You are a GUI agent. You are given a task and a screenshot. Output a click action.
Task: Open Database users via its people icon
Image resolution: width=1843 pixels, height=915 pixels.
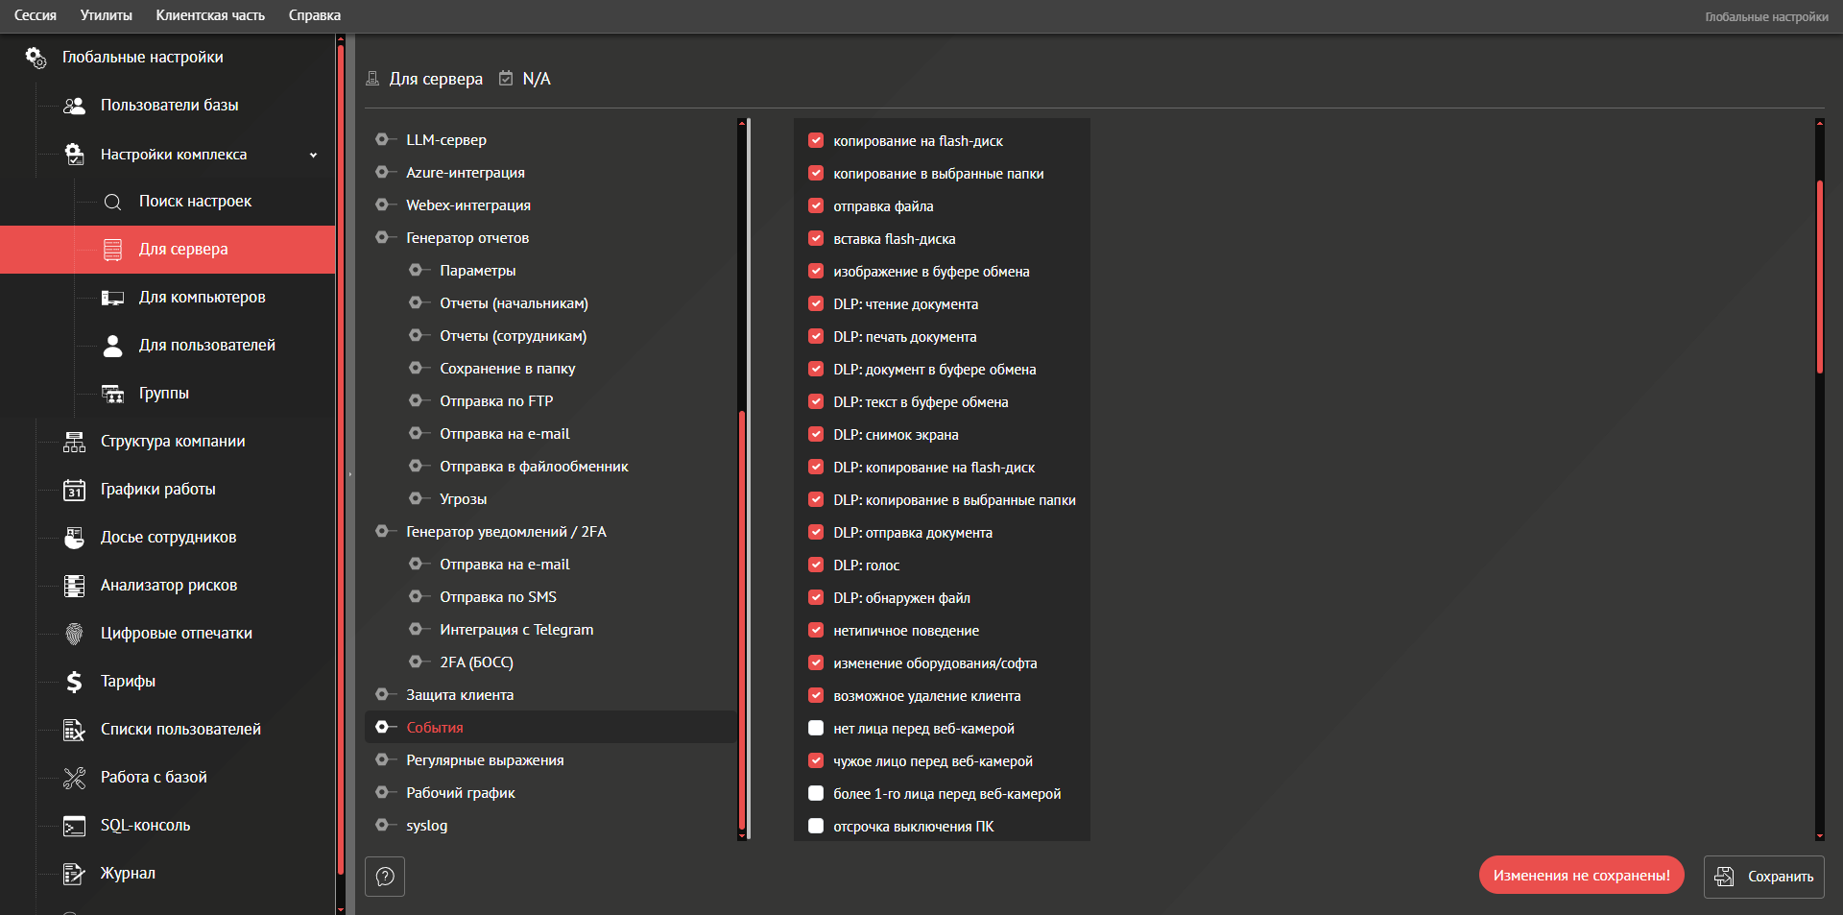tap(74, 106)
